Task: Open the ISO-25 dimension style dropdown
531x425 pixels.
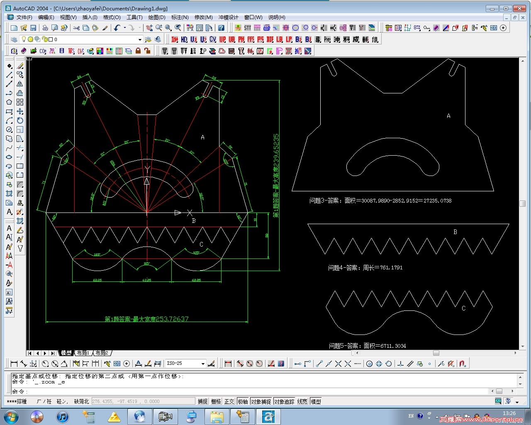Action: (203, 364)
